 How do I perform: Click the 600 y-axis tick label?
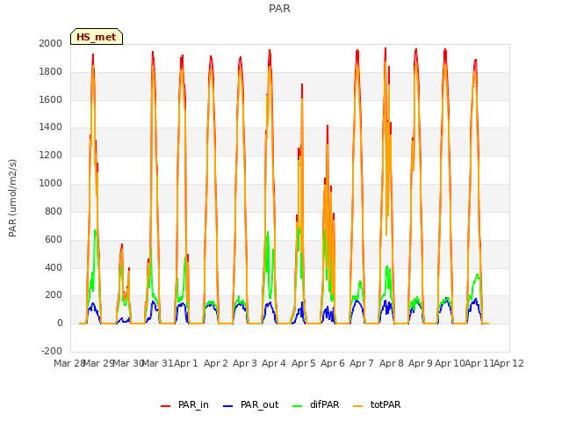tap(54, 239)
